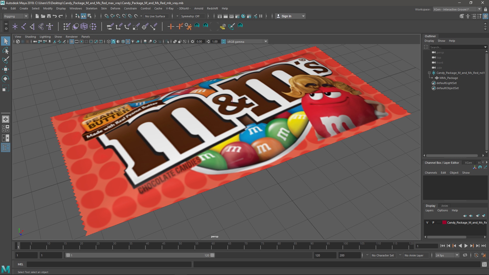Viewport: 489px width, 275px height.
Task: Activate the Paint Selection tool
Action: tap(6, 60)
